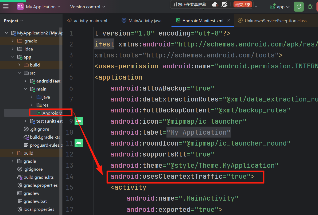Open the My Application project dropdown
This screenshot has height=215, width=318.
[x=43, y=7]
